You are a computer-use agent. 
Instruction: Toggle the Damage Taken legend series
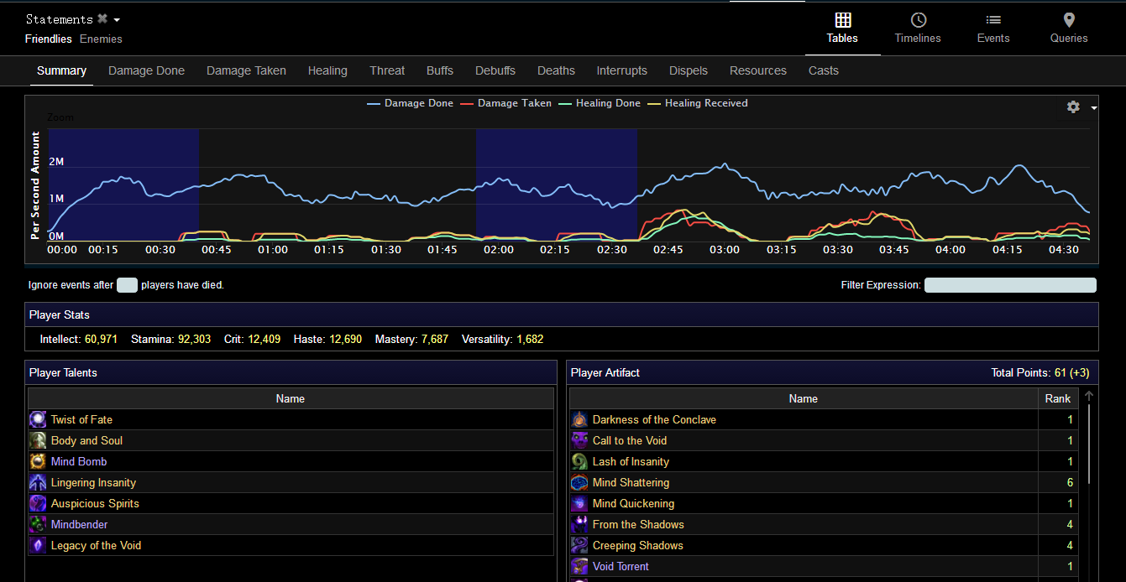pos(506,103)
